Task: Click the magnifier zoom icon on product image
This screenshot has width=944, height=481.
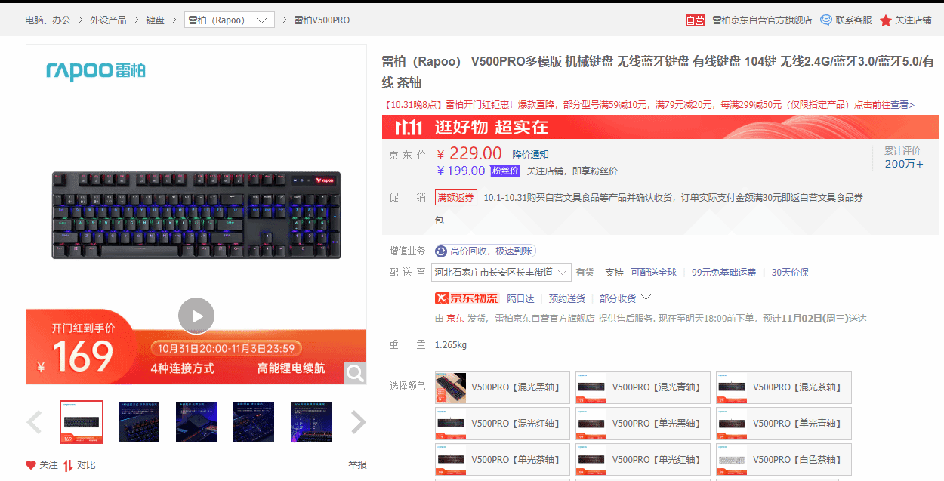Action: [x=355, y=372]
